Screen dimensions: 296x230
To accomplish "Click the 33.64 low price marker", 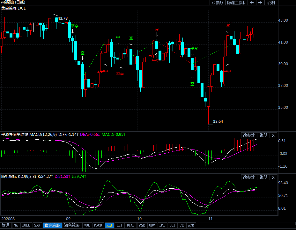I will (218, 122).
